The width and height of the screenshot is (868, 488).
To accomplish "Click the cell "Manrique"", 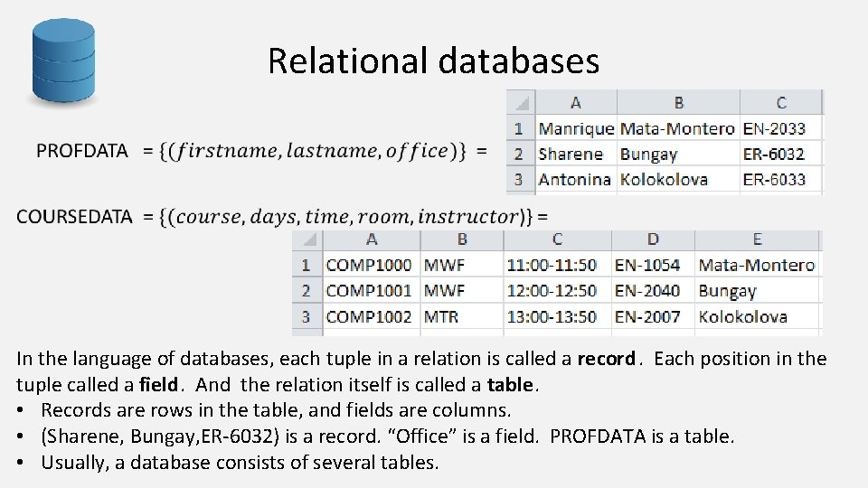I will pyautogui.click(x=576, y=128).
